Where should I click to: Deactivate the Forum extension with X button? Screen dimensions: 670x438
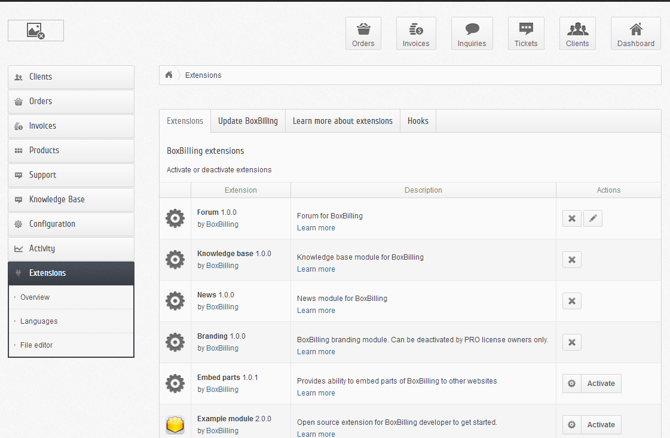[x=571, y=218]
